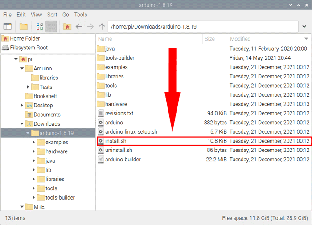Select the hardware folder icon in file list
This screenshot has width=312, height=225.
[101, 104]
